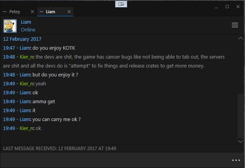Click the 'do you enjoy KOTK' message
The width and height of the screenshot is (245, 168).
pos(54,48)
